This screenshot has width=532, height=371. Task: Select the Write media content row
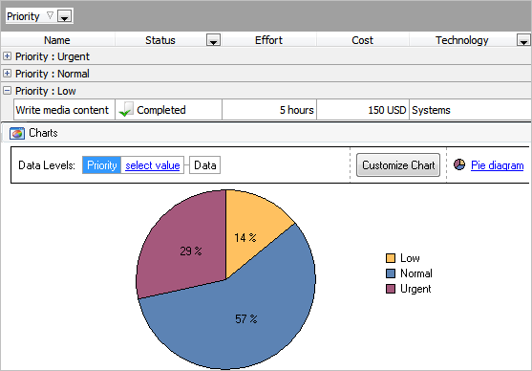pos(272,110)
